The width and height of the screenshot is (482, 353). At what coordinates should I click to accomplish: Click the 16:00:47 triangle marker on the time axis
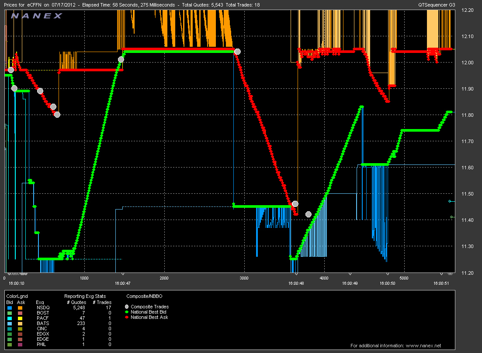[123, 274]
